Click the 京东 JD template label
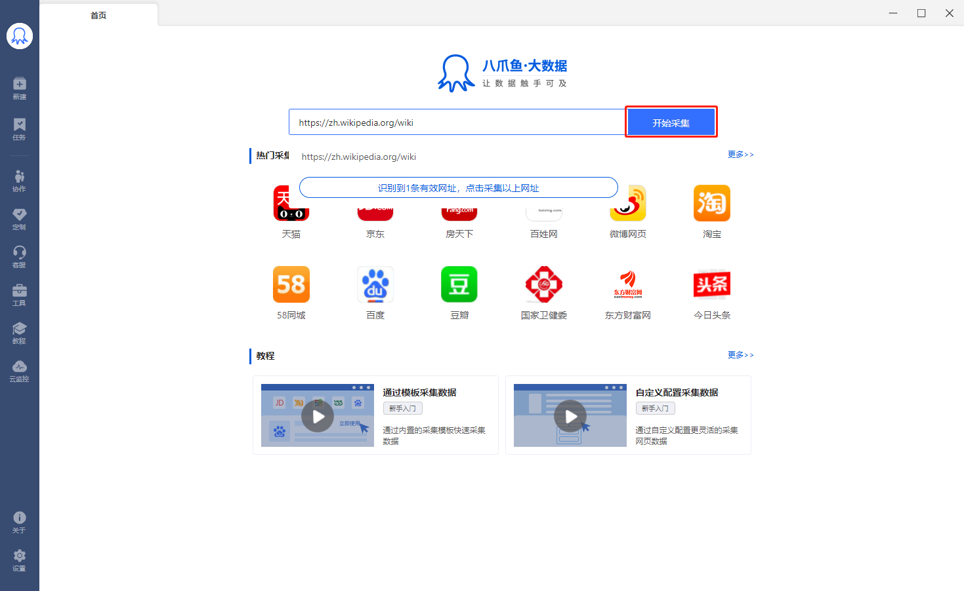The height and width of the screenshot is (591, 964). (375, 234)
